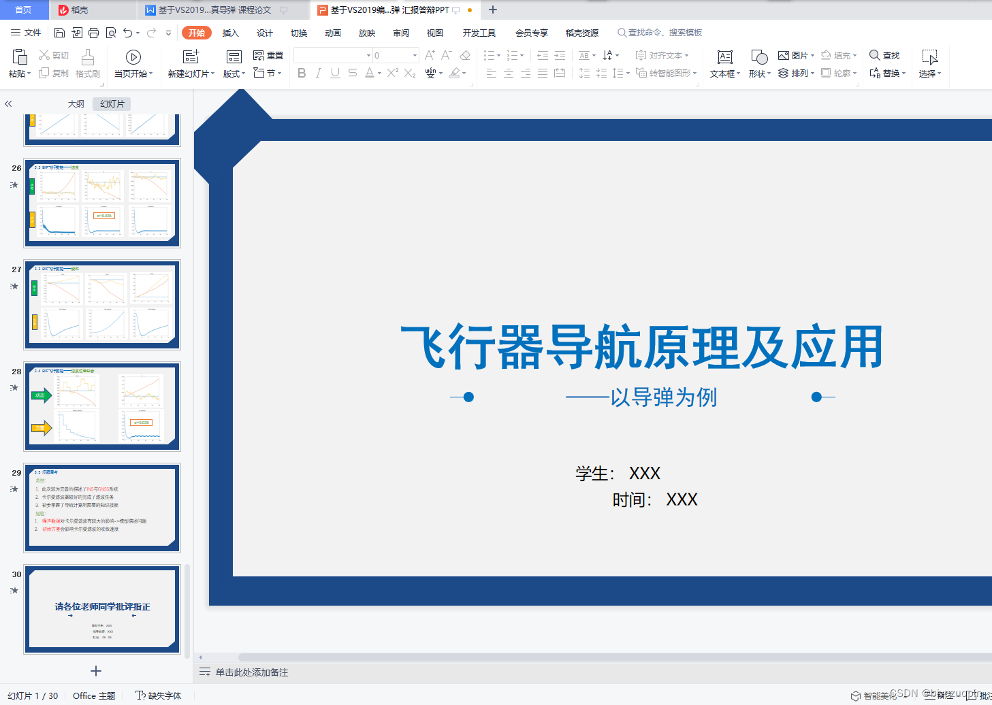Open the 文本框 text box tool
This screenshot has width=992, height=705.
724,65
